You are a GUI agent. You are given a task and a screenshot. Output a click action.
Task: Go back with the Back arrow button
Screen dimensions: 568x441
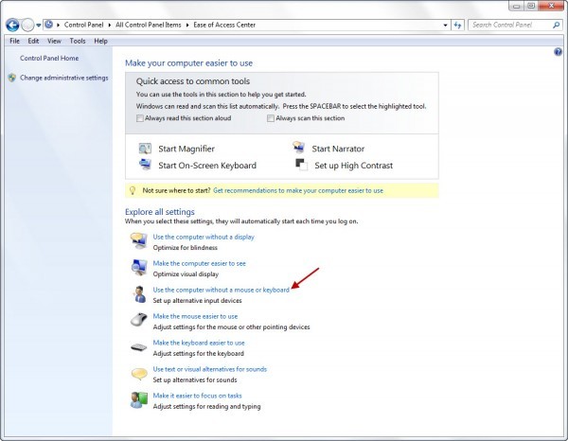coord(12,24)
